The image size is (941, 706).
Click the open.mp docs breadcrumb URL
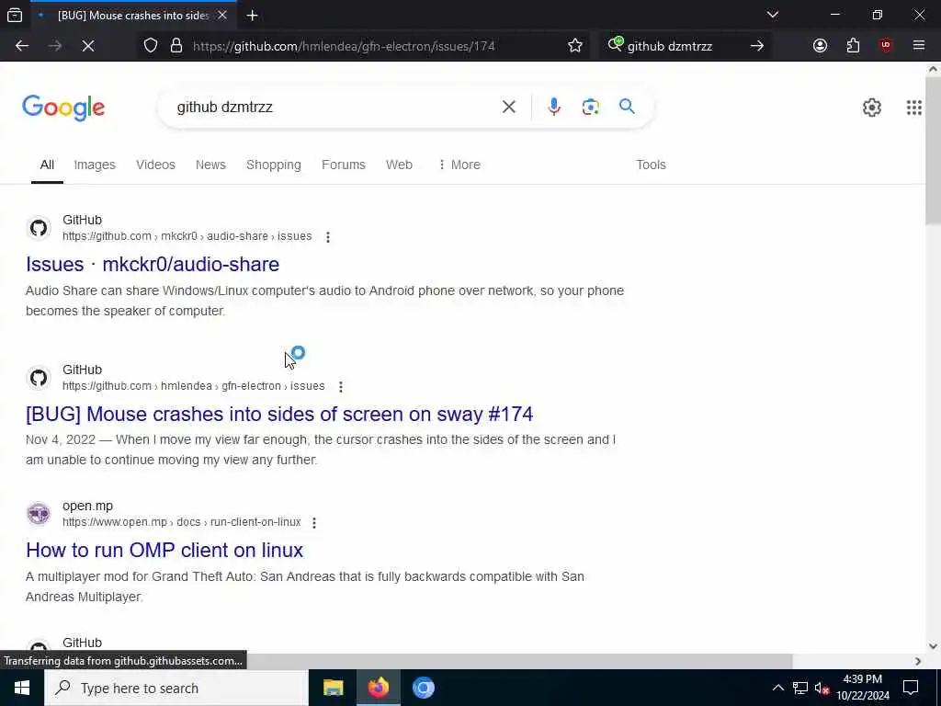181,522
